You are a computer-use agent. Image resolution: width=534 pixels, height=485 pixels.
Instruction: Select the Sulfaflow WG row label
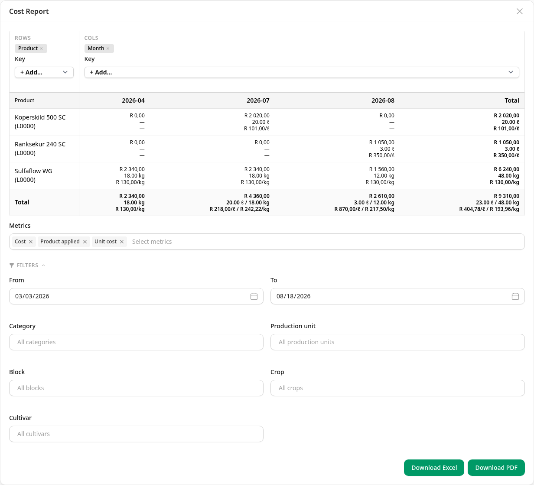tap(33, 175)
